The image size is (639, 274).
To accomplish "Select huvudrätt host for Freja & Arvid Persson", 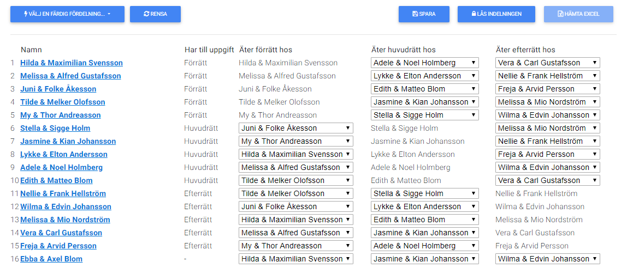I will click(425, 246).
